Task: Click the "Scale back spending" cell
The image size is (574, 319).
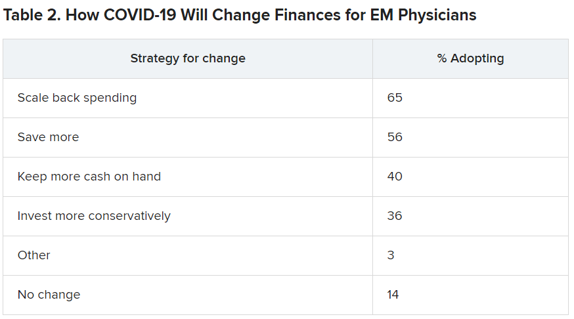Action: click(77, 98)
